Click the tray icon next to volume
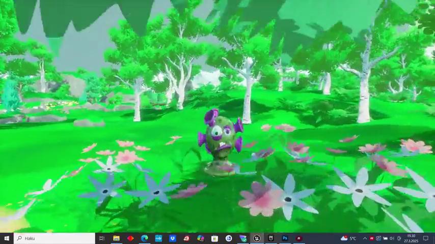This screenshot has width=435, height=244. point(399,238)
